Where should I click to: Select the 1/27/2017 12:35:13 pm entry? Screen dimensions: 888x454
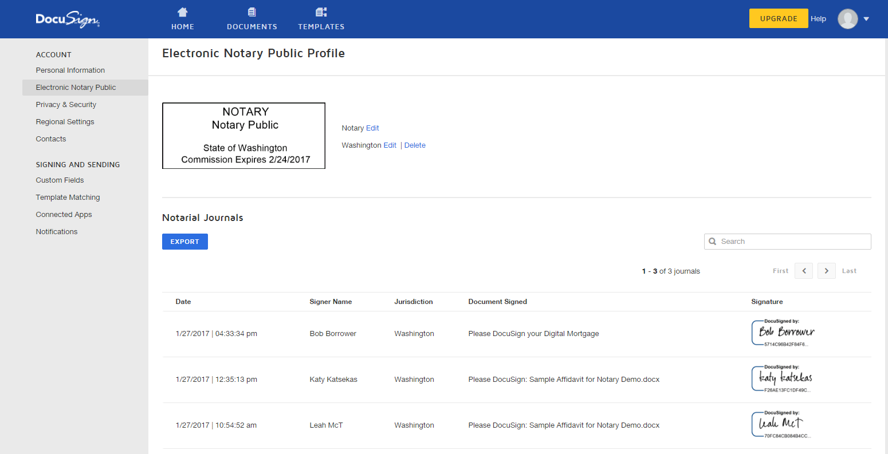(x=217, y=380)
